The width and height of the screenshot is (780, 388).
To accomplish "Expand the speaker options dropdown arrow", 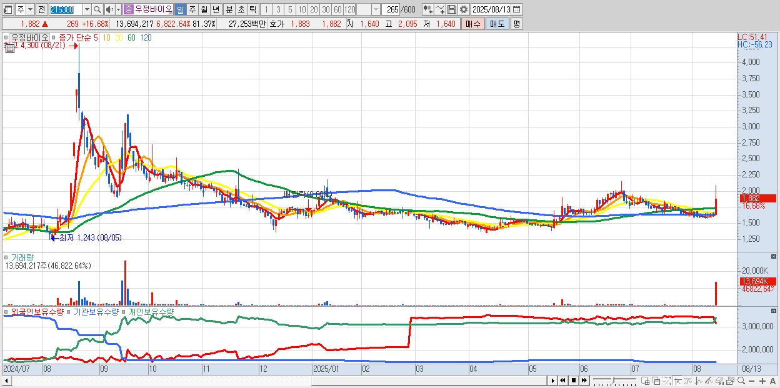I will tap(118, 9).
